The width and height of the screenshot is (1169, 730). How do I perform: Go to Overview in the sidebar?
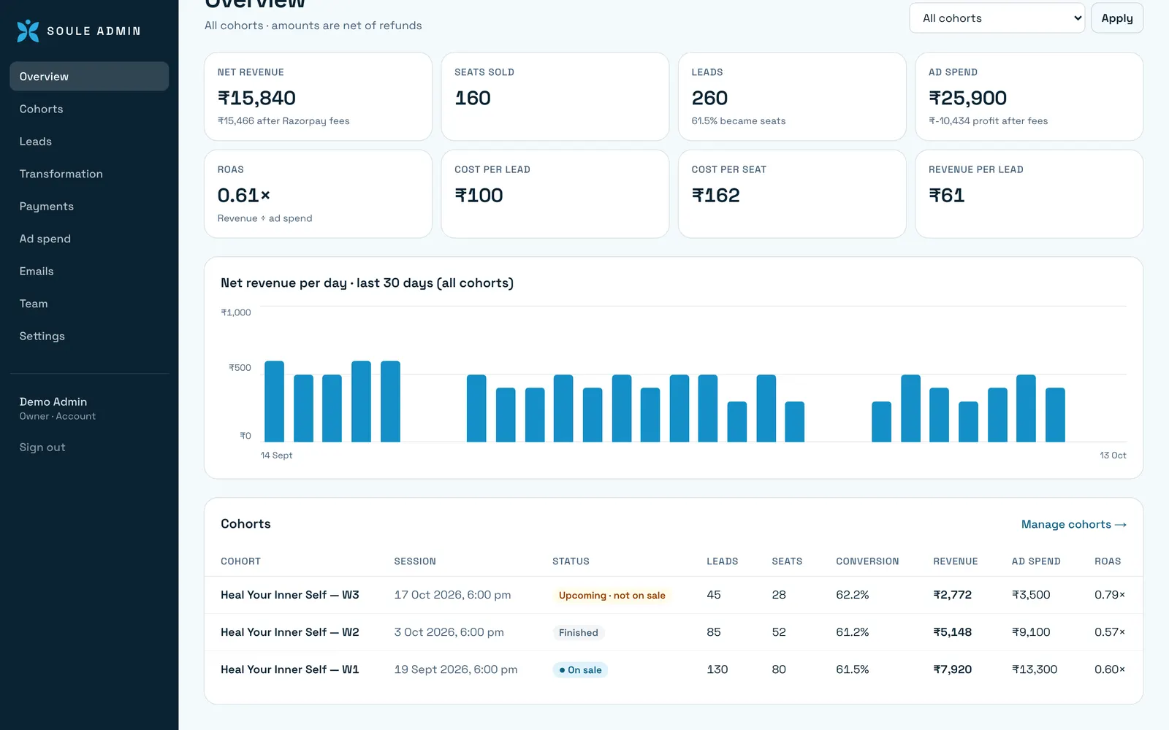tap(89, 77)
